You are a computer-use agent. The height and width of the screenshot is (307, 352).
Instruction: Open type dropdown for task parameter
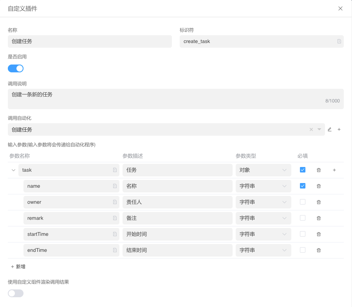click(x=263, y=170)
